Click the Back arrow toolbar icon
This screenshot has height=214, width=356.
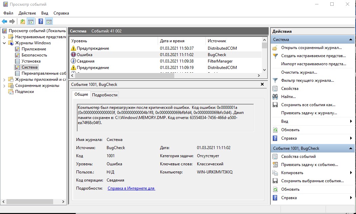pos(4,22)
